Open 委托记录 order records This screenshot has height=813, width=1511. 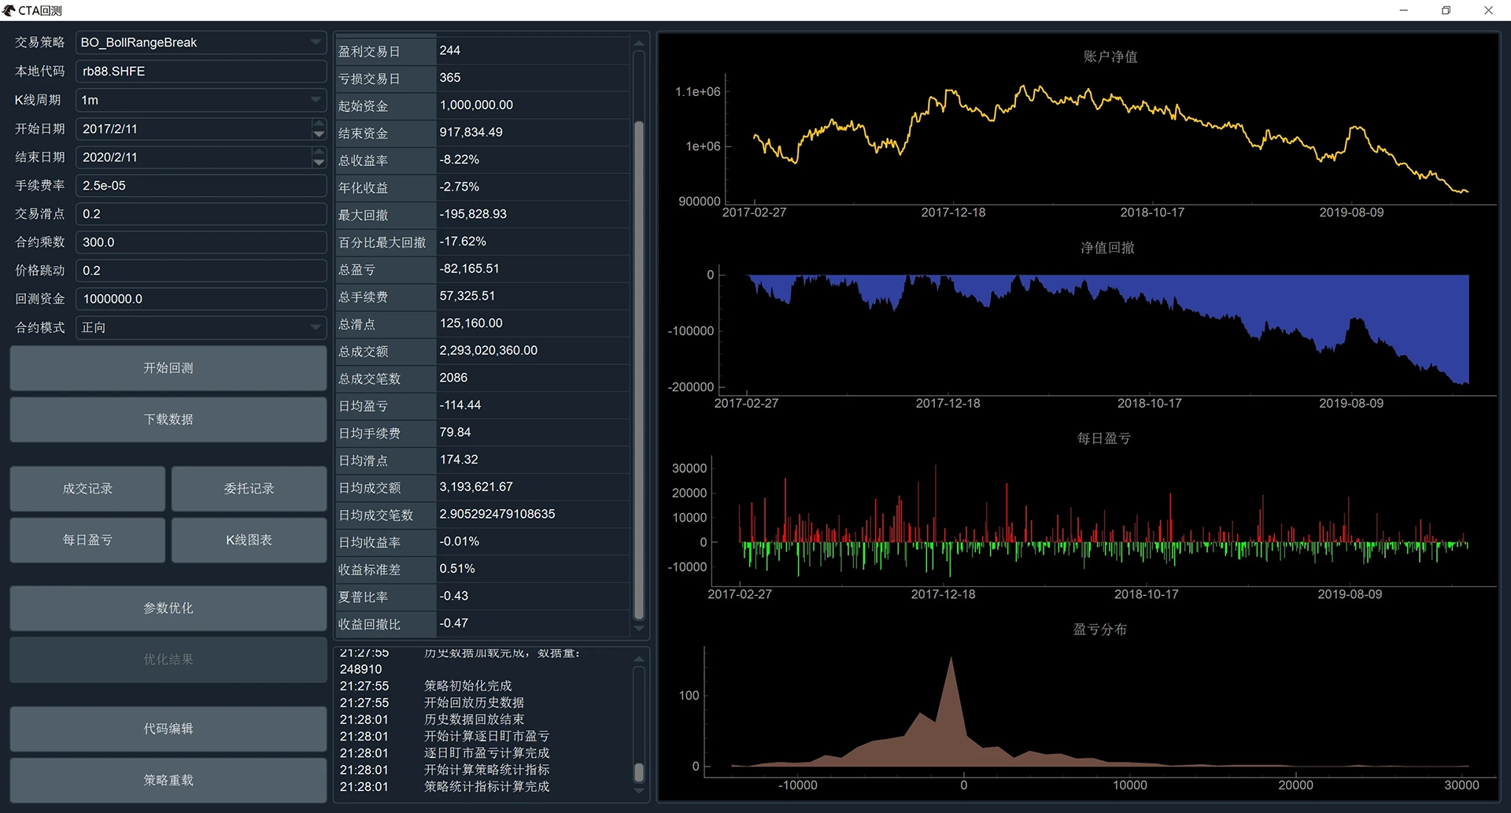249,489
